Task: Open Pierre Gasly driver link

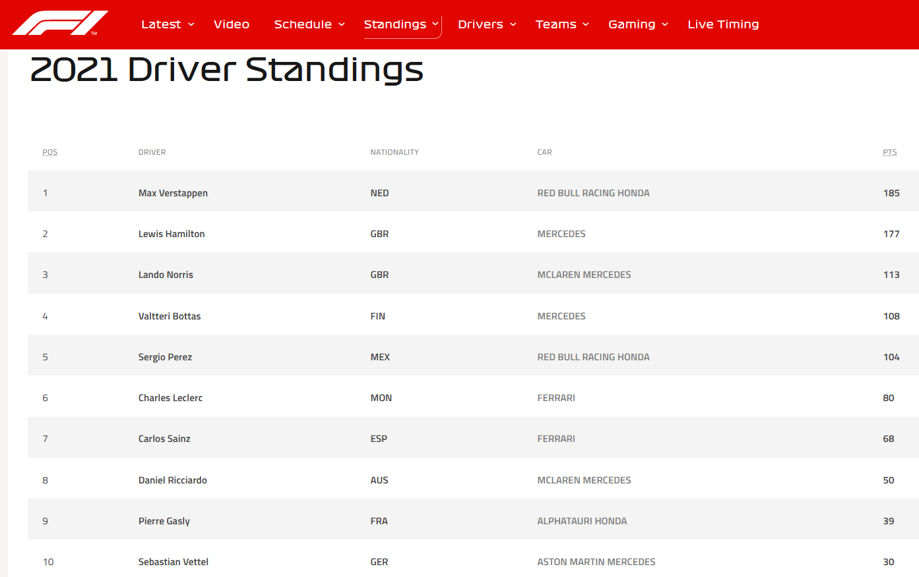Action: tap(164, 521)
